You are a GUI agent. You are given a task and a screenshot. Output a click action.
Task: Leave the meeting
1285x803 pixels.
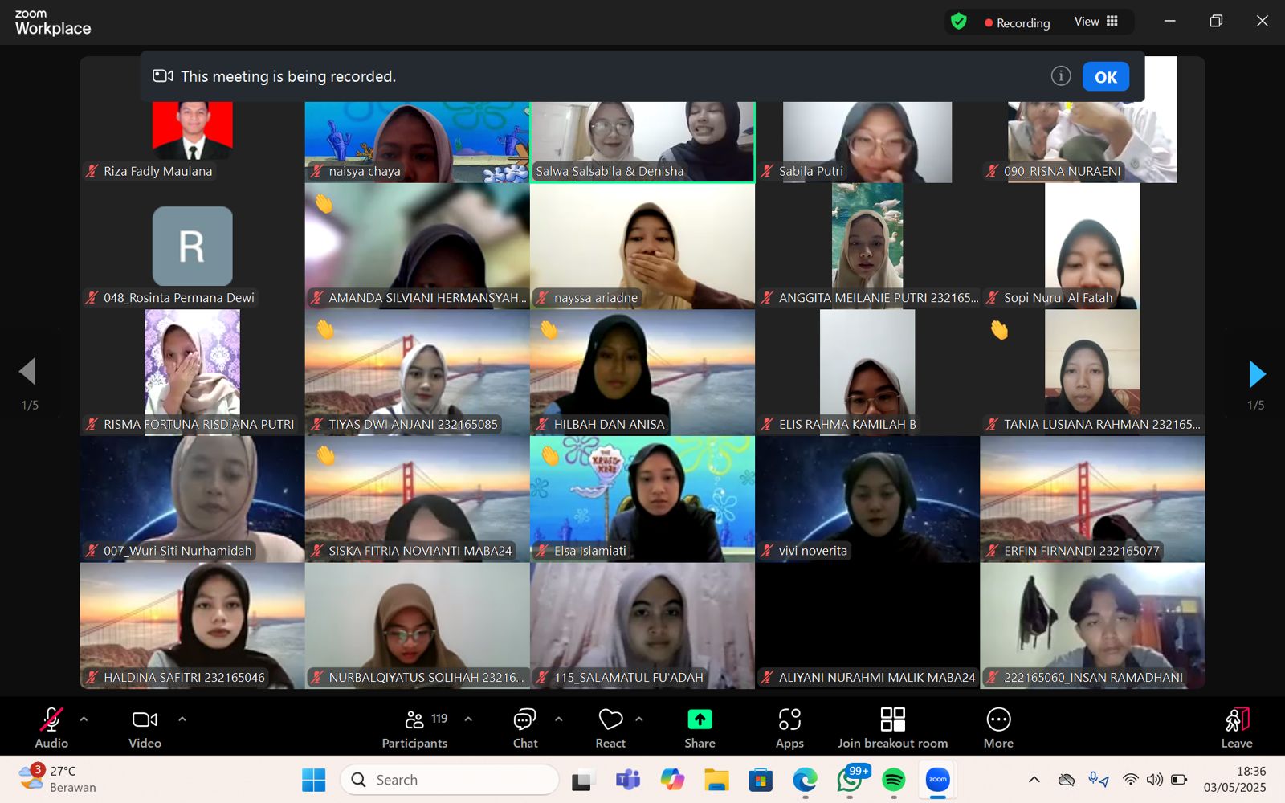click(1237, 728)
